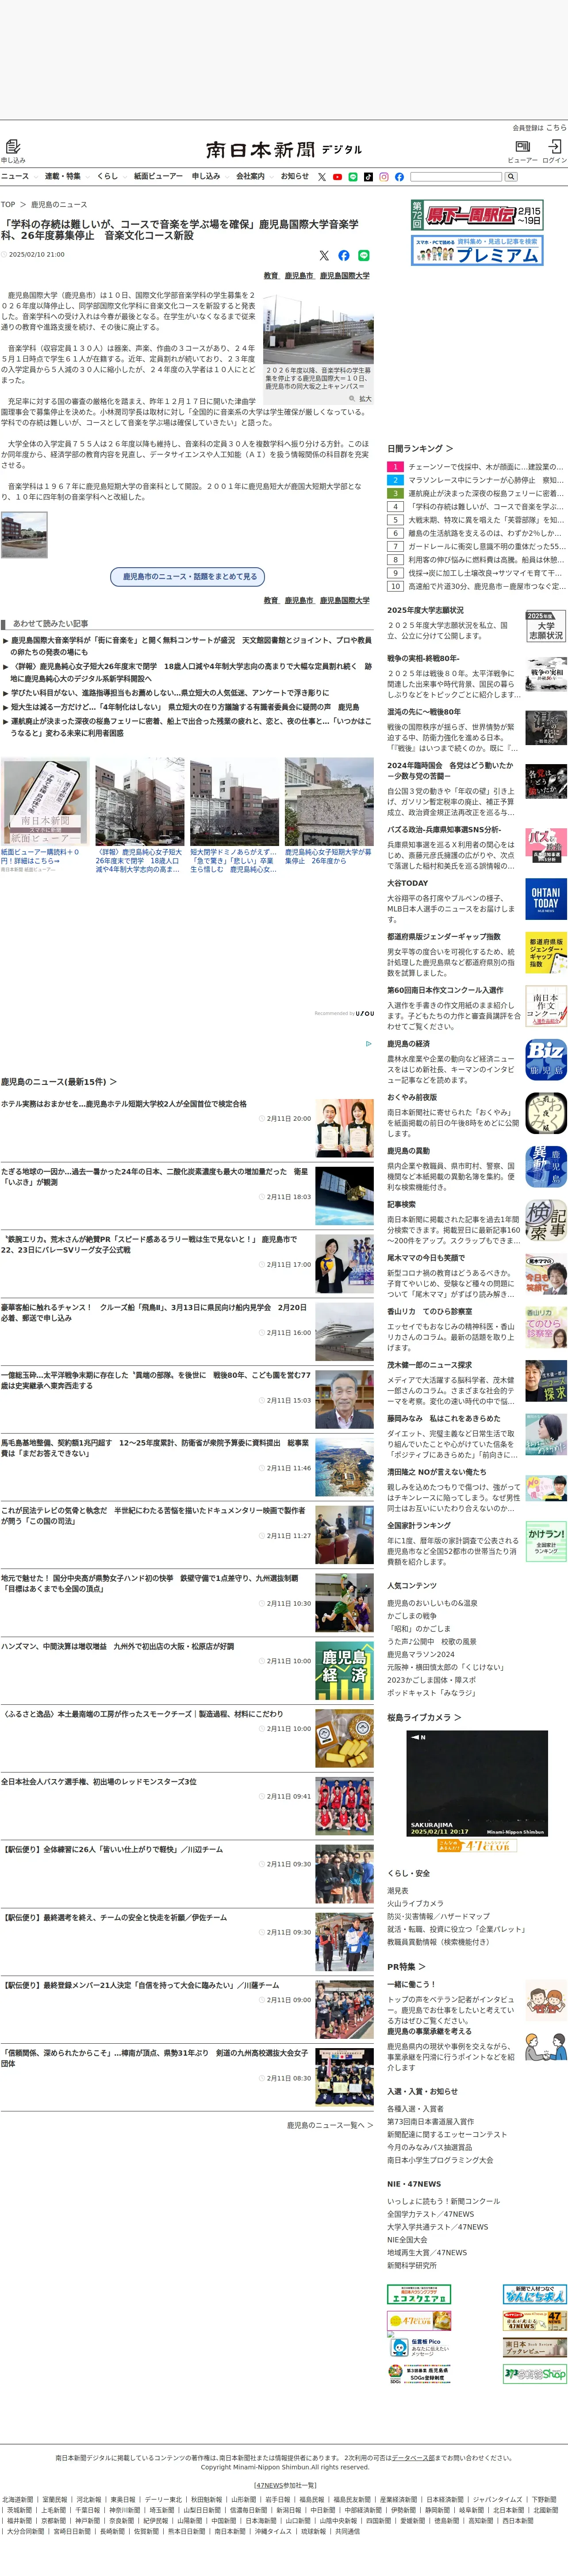Open 鹿児島マラソン2024 link
The width and height of the screenshot is (568, 2576).
(x=421, y=1654)
